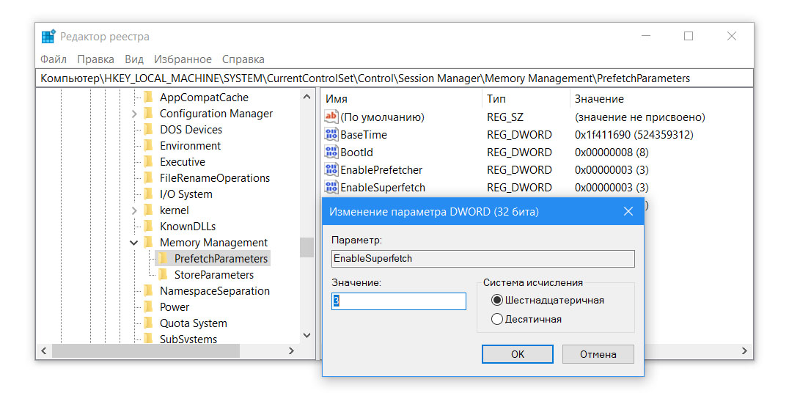Click the default string value icon

pyautogui.click(x=331, y=117)
